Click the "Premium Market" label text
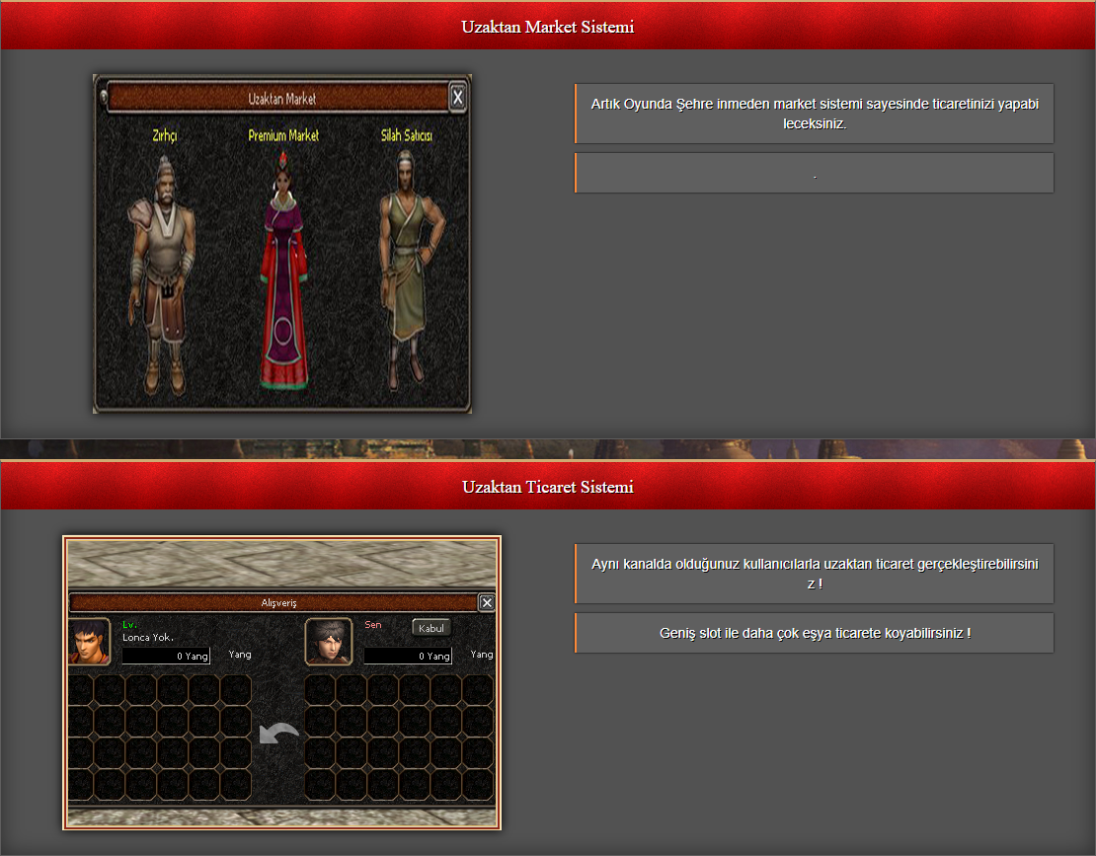1096x856 pixels. 283,135
